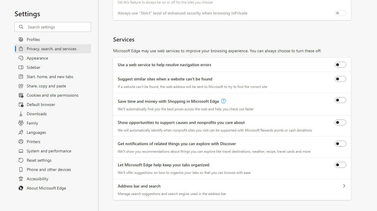Select Reset settings from the sidebar
This screenshot has height=211, width=377.
pos(39,160)
